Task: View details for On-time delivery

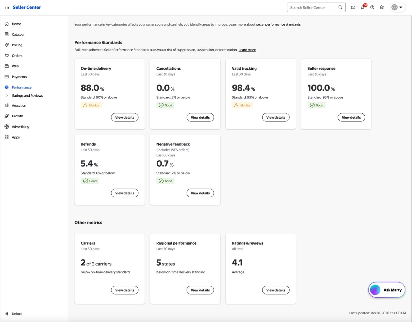Action: pyautogui.click(x=125, y=117)
